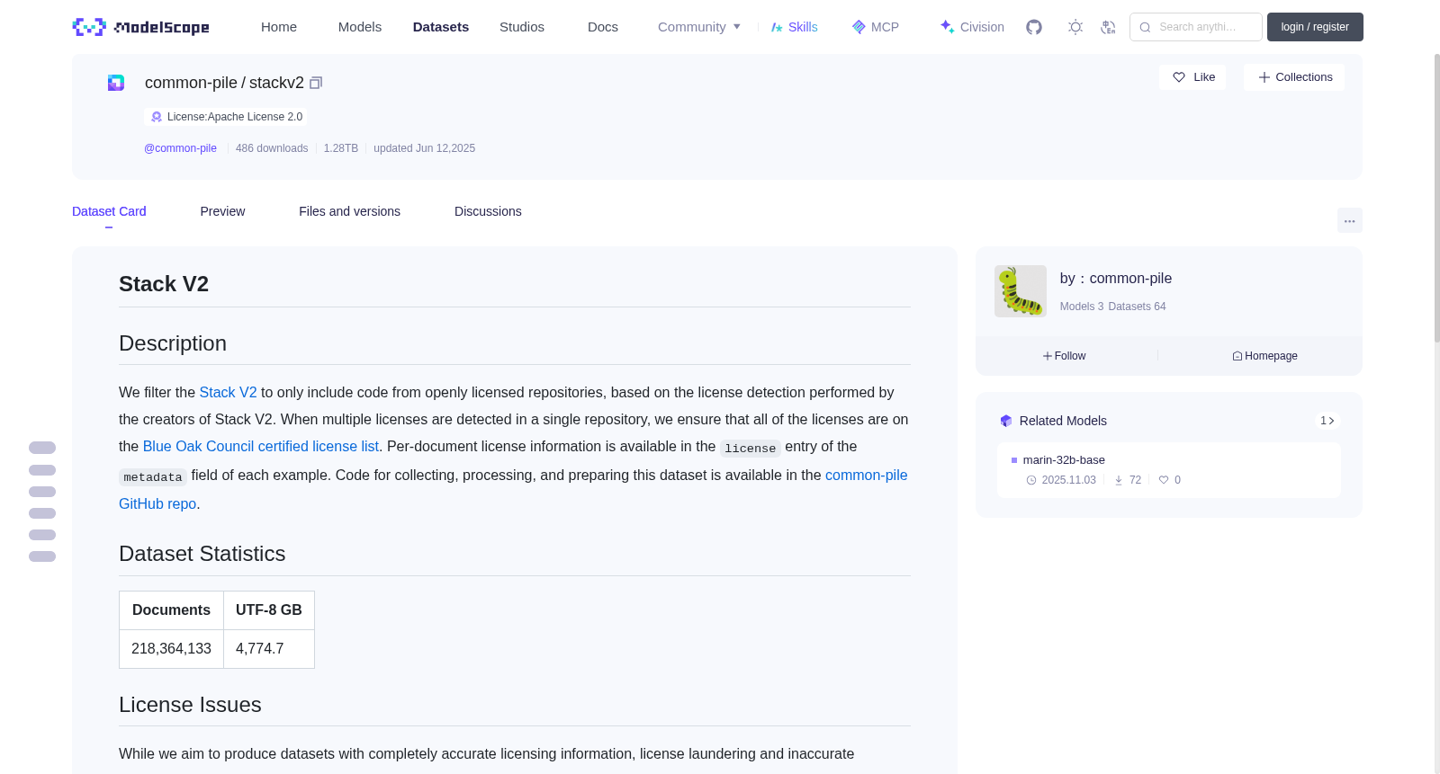The height and width of the screenshot is (774, 1440).
Task: Click the 218,364,133 documents cell
Action: pos(171,649)
